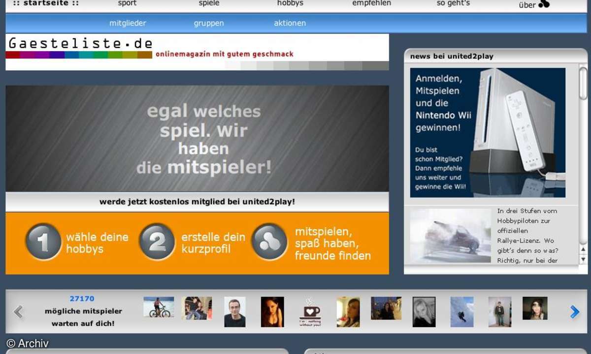Open the hobbys menu item

point(290,3)
